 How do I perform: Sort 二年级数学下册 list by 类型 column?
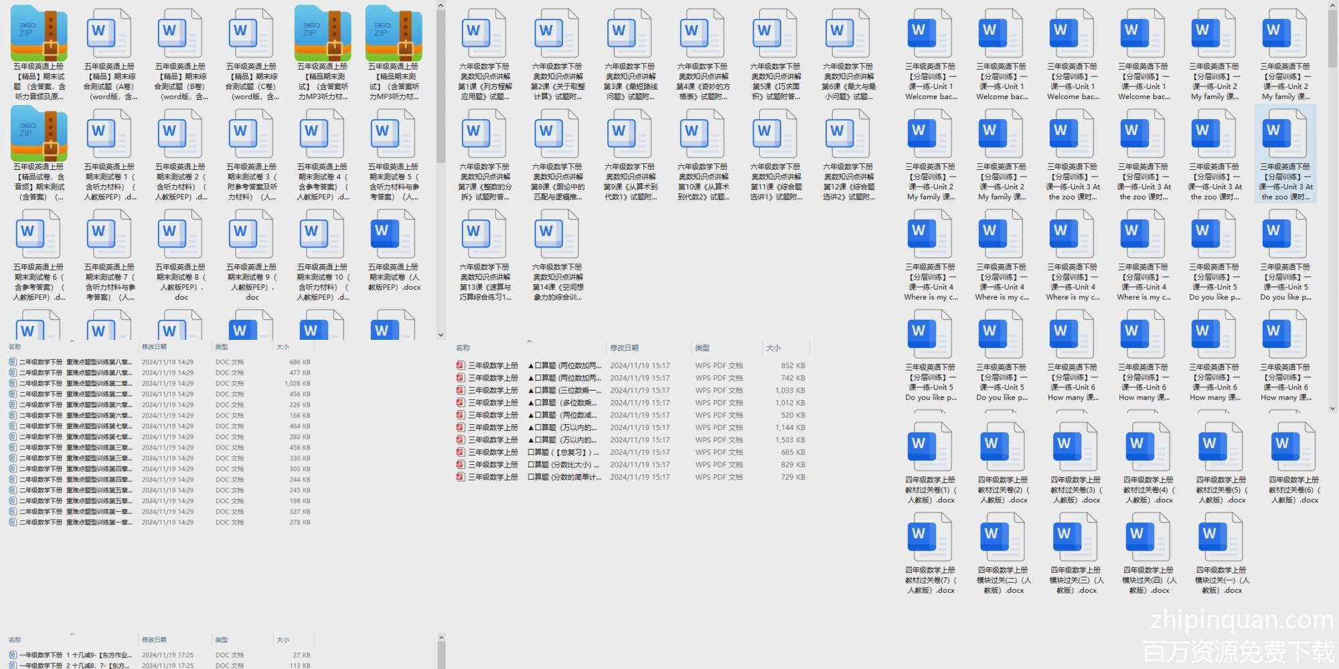point(222,347)
